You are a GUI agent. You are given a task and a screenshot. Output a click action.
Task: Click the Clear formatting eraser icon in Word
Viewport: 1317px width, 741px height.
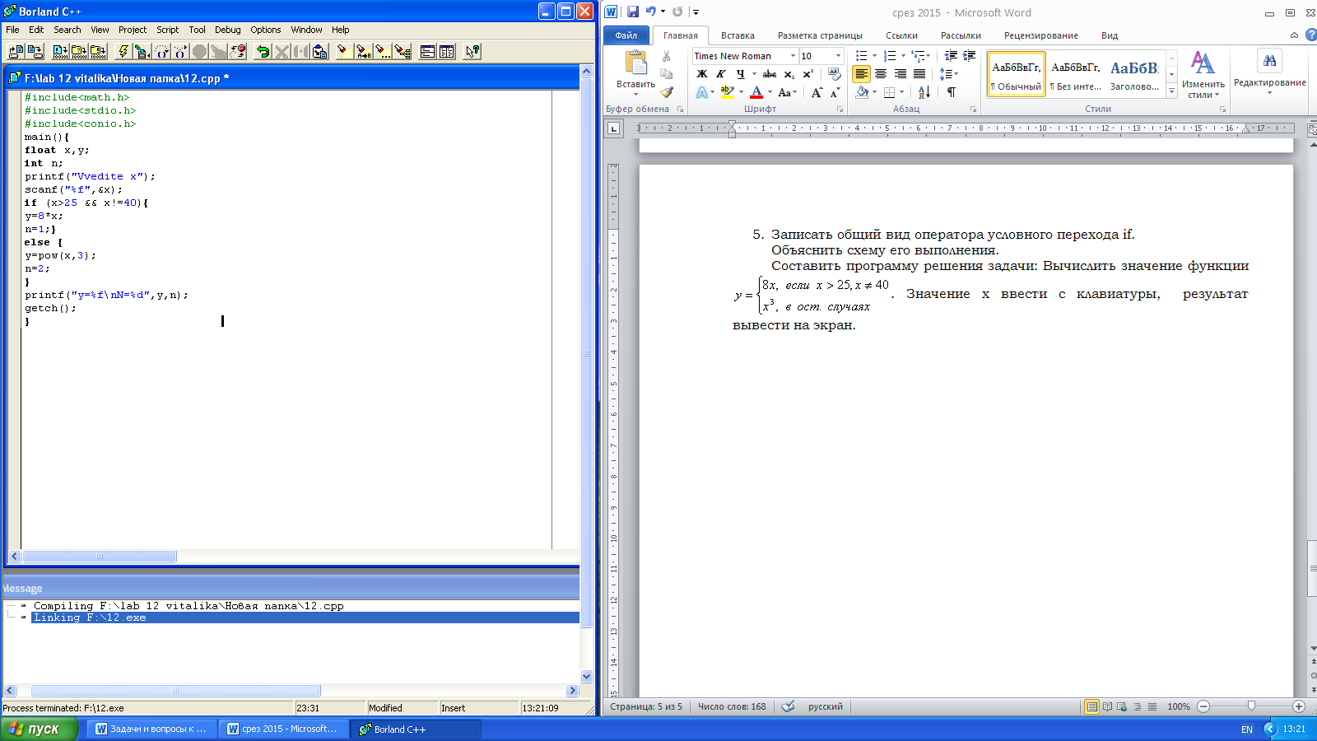(x=834, y=73)
